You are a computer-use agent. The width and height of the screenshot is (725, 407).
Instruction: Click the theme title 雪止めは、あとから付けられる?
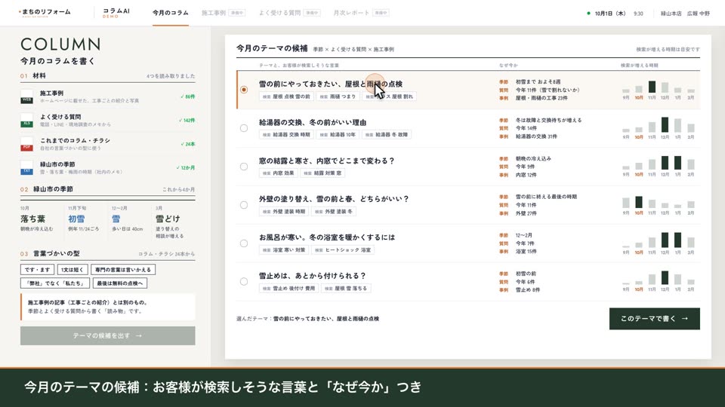pyautogui.click(x=312, y=276)
